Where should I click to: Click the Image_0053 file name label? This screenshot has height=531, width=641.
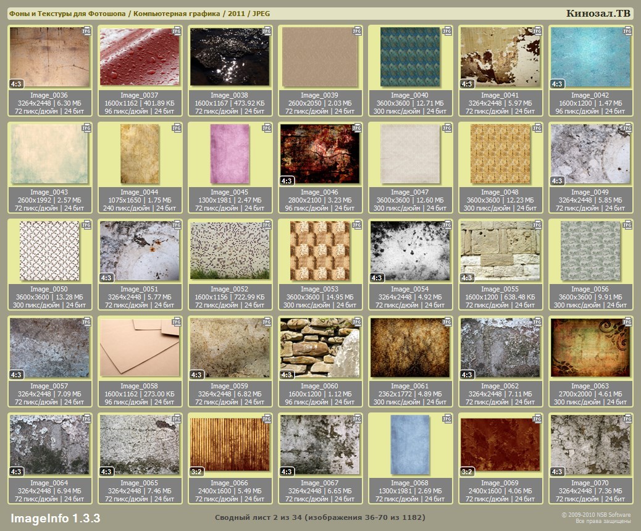(x=320, y=289)
